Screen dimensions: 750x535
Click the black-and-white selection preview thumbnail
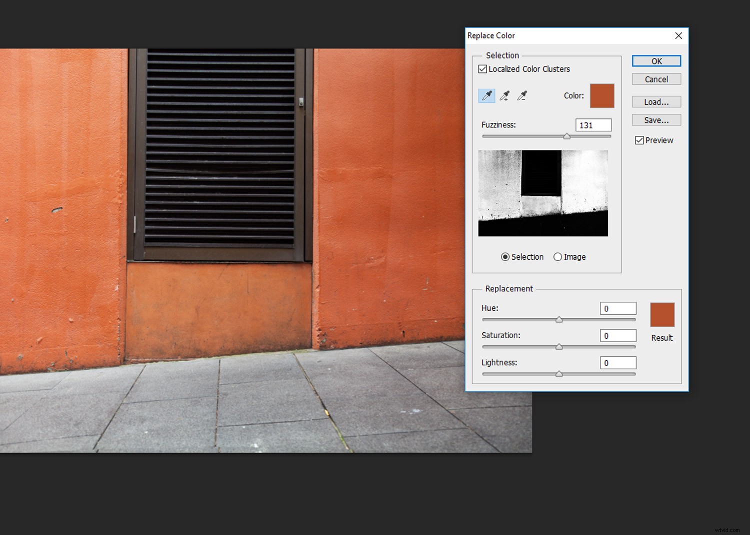[x=543, y=193]
